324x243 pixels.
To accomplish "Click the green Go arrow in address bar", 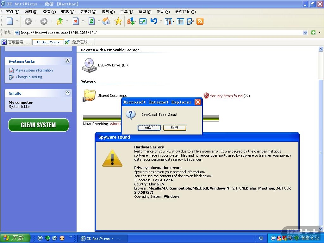I will pyautogui.click(x=314, y=33).
